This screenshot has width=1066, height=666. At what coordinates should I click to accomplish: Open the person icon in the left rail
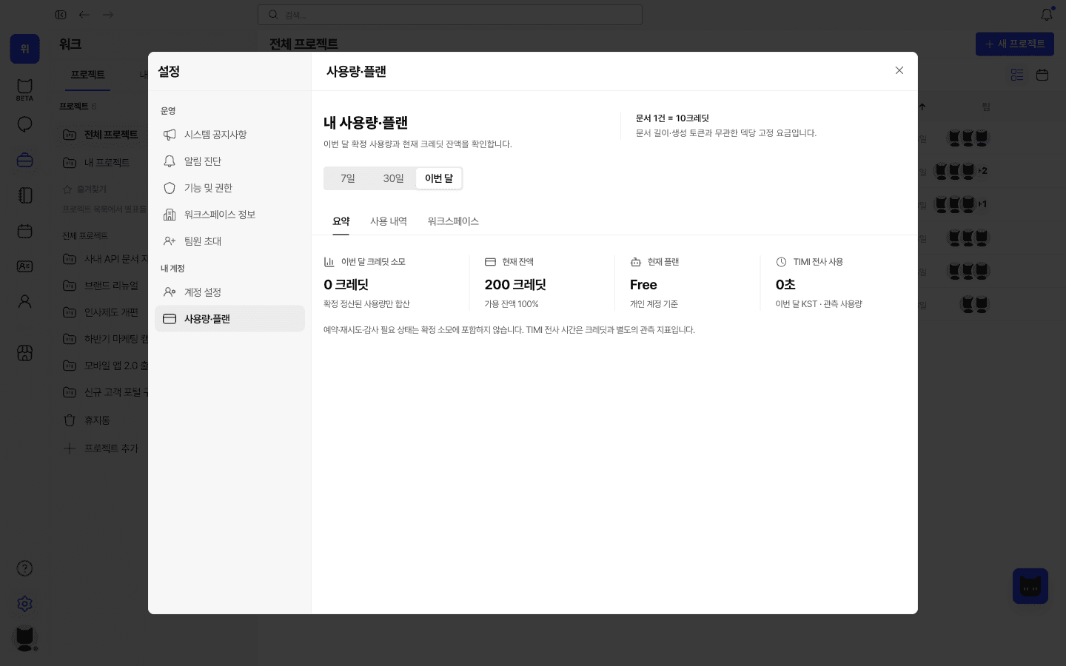coord(24,302)
